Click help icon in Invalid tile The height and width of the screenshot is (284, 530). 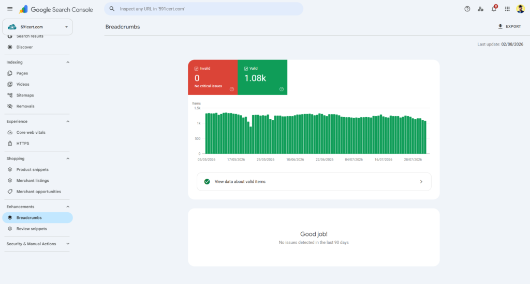(232, 89)
